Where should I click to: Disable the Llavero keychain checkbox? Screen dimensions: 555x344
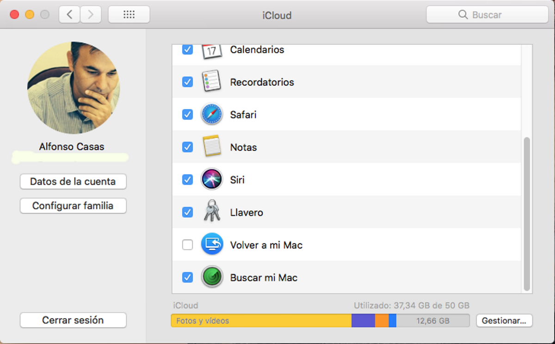pos(187,212)
